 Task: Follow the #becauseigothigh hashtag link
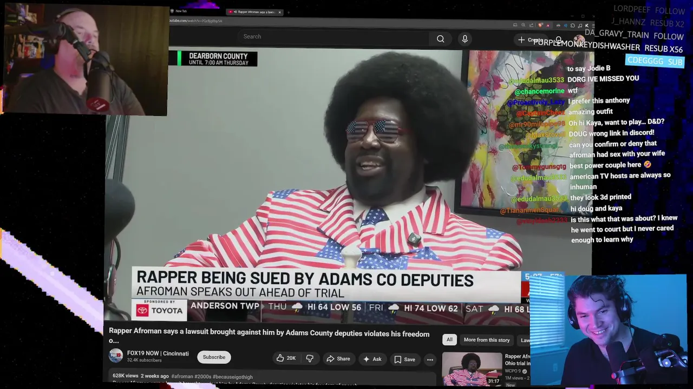click(233, 376)
